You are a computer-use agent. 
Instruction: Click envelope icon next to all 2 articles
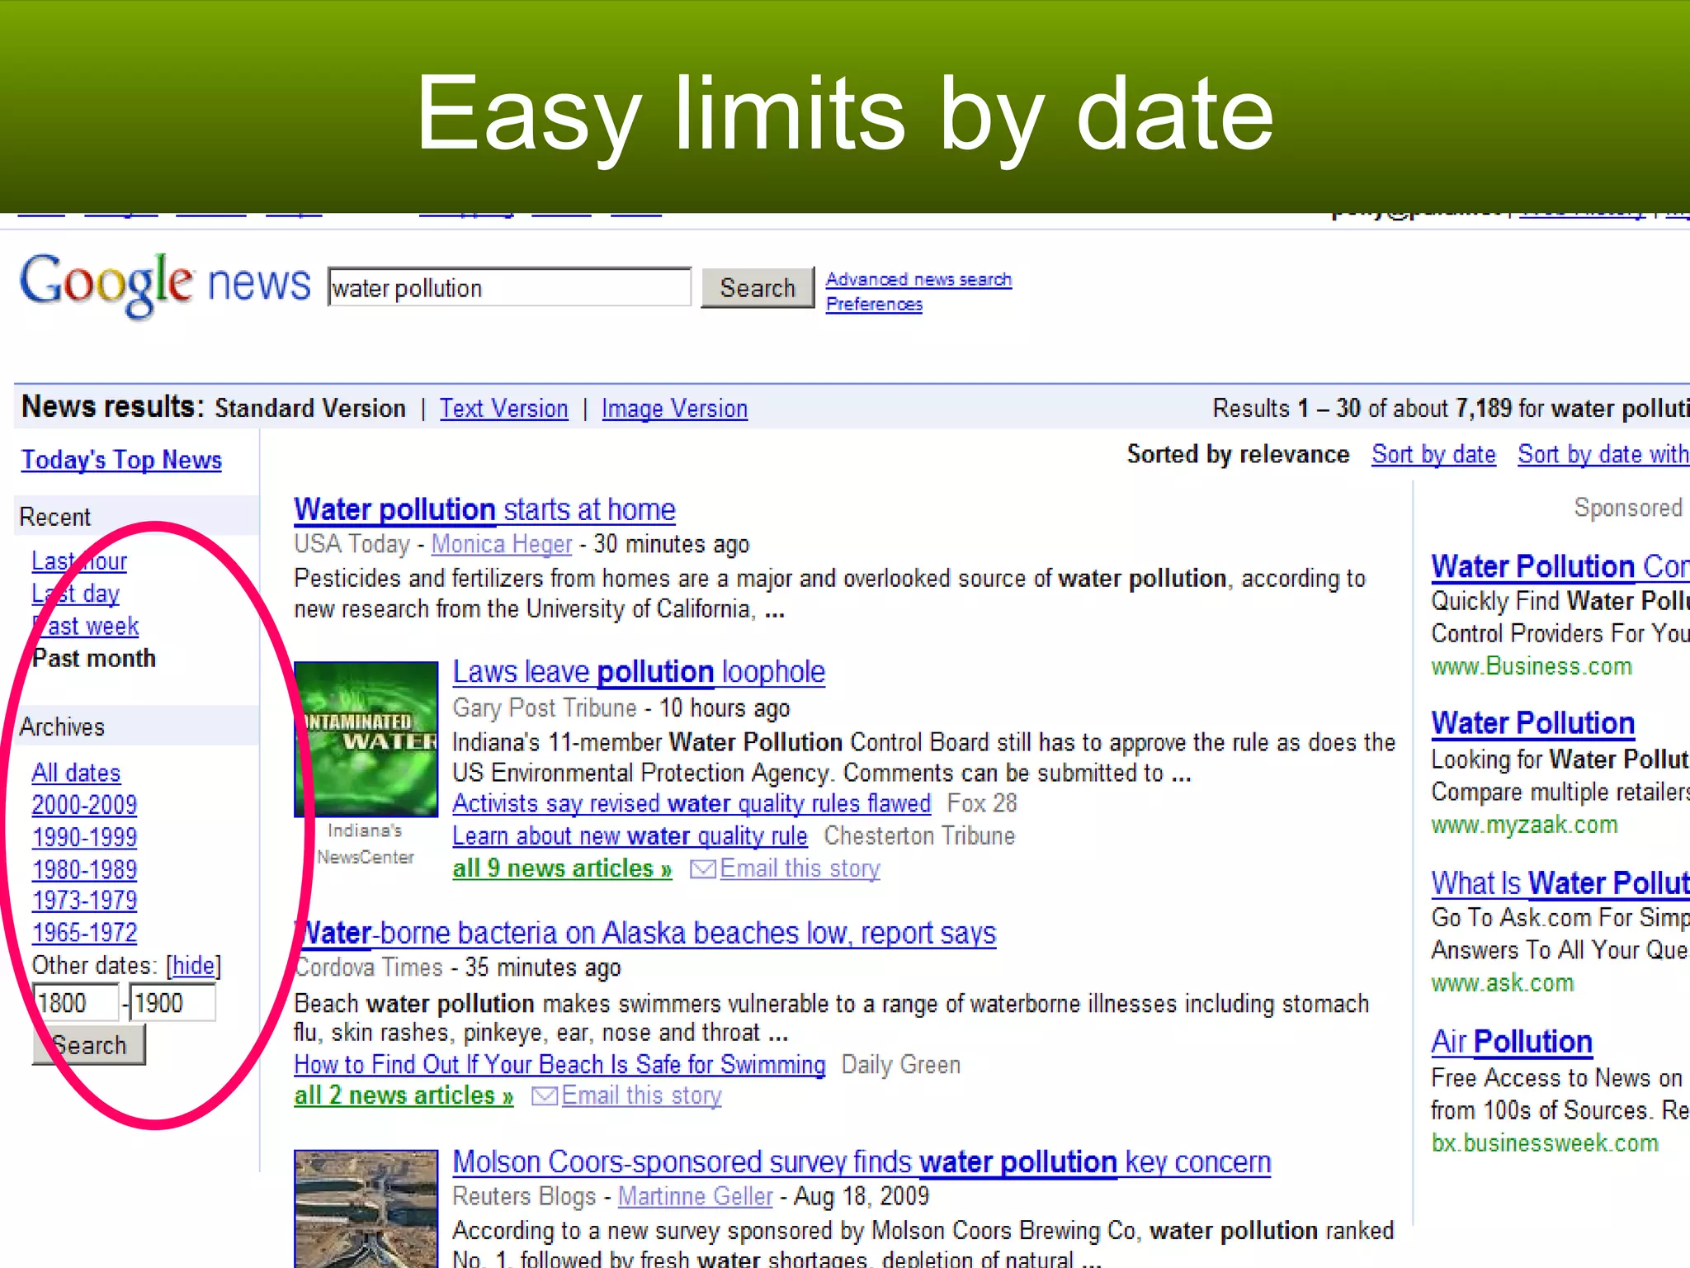coord(544,1096)
